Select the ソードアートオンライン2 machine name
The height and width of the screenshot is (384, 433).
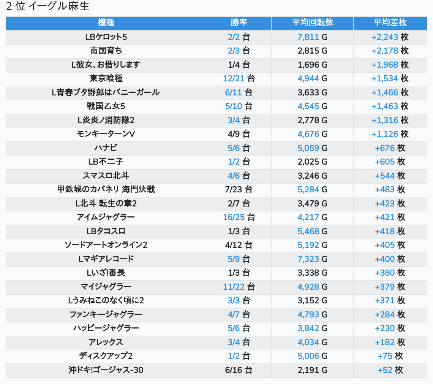click(106, 245)
